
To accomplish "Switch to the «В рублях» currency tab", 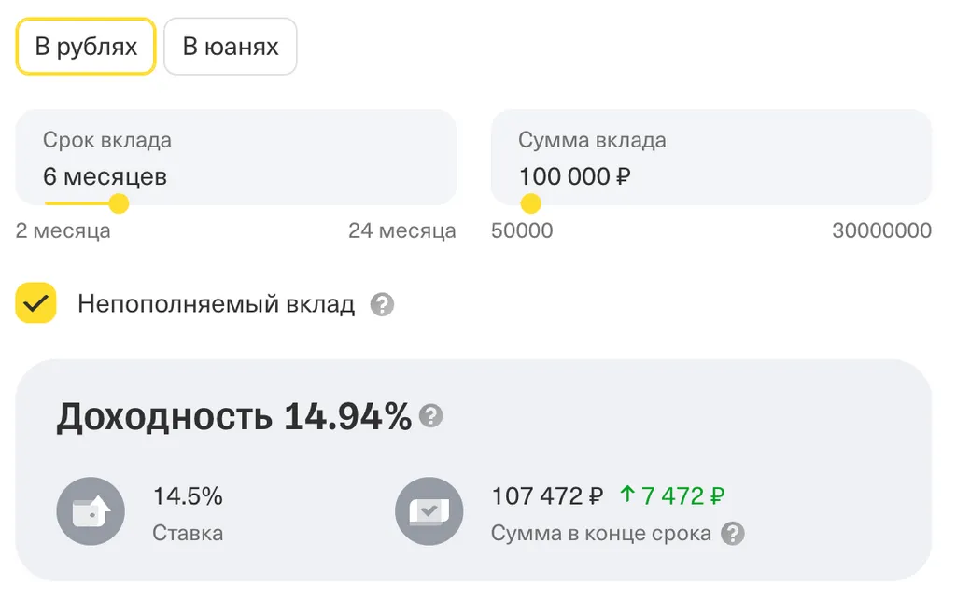I will [x=86, y=47].
